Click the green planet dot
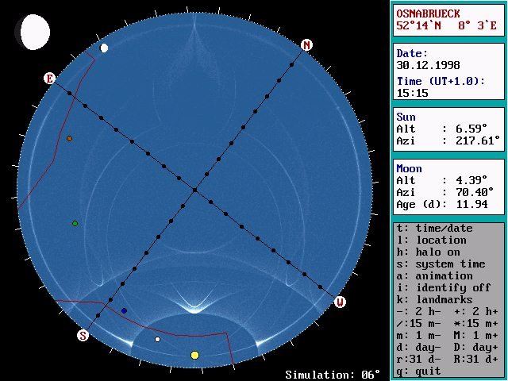508x381 pixels. point(75,223)
